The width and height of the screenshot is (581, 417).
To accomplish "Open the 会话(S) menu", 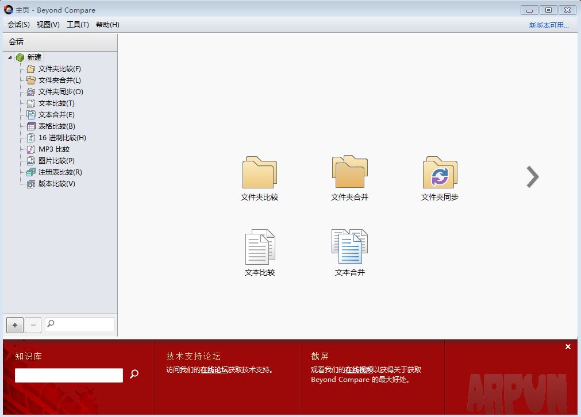I will pyautogui.click(x=18, y=25).
